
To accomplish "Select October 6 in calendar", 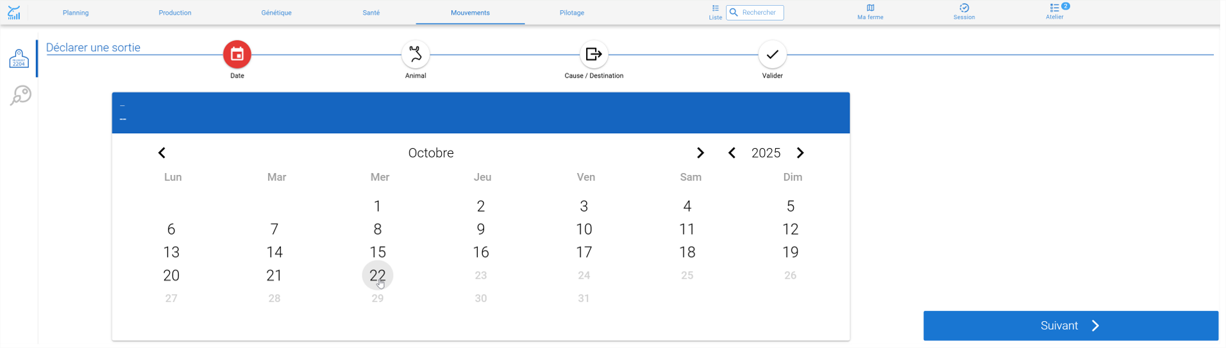I will [x=171, y=229].
